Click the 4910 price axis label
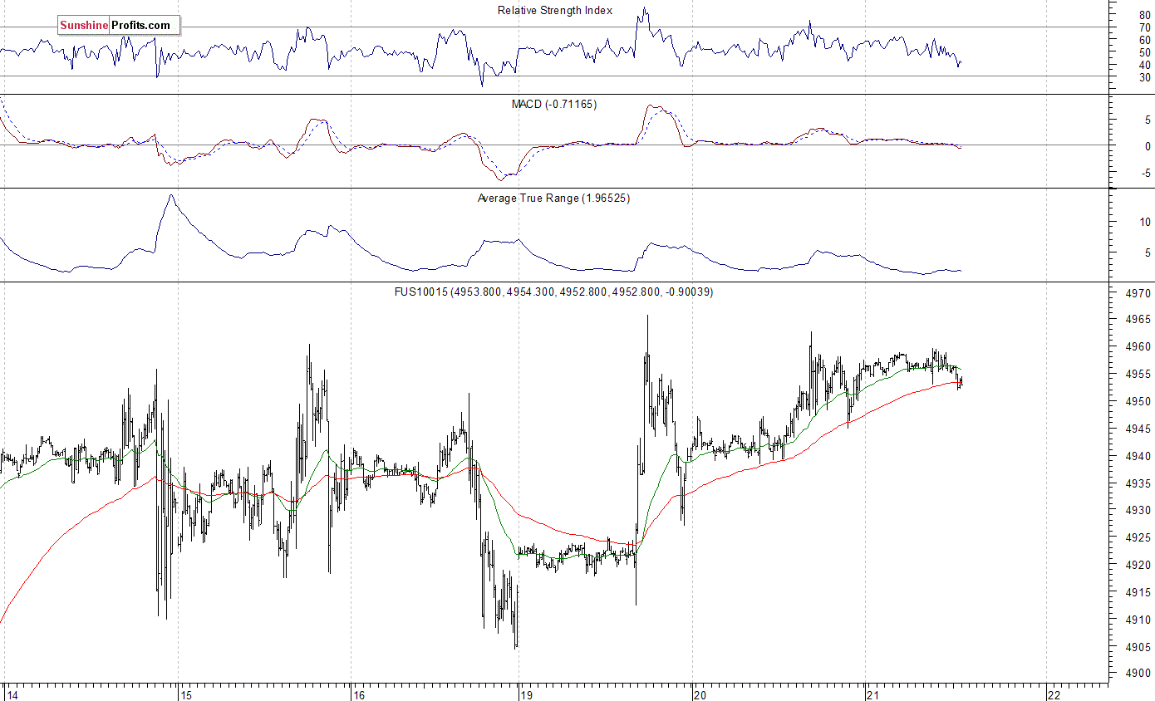Screen dimensions: 1155x701 [x=1139, y=620]
